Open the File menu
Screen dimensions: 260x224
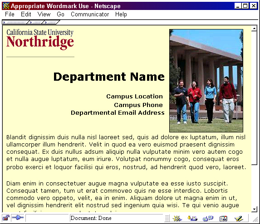[10, 15]
